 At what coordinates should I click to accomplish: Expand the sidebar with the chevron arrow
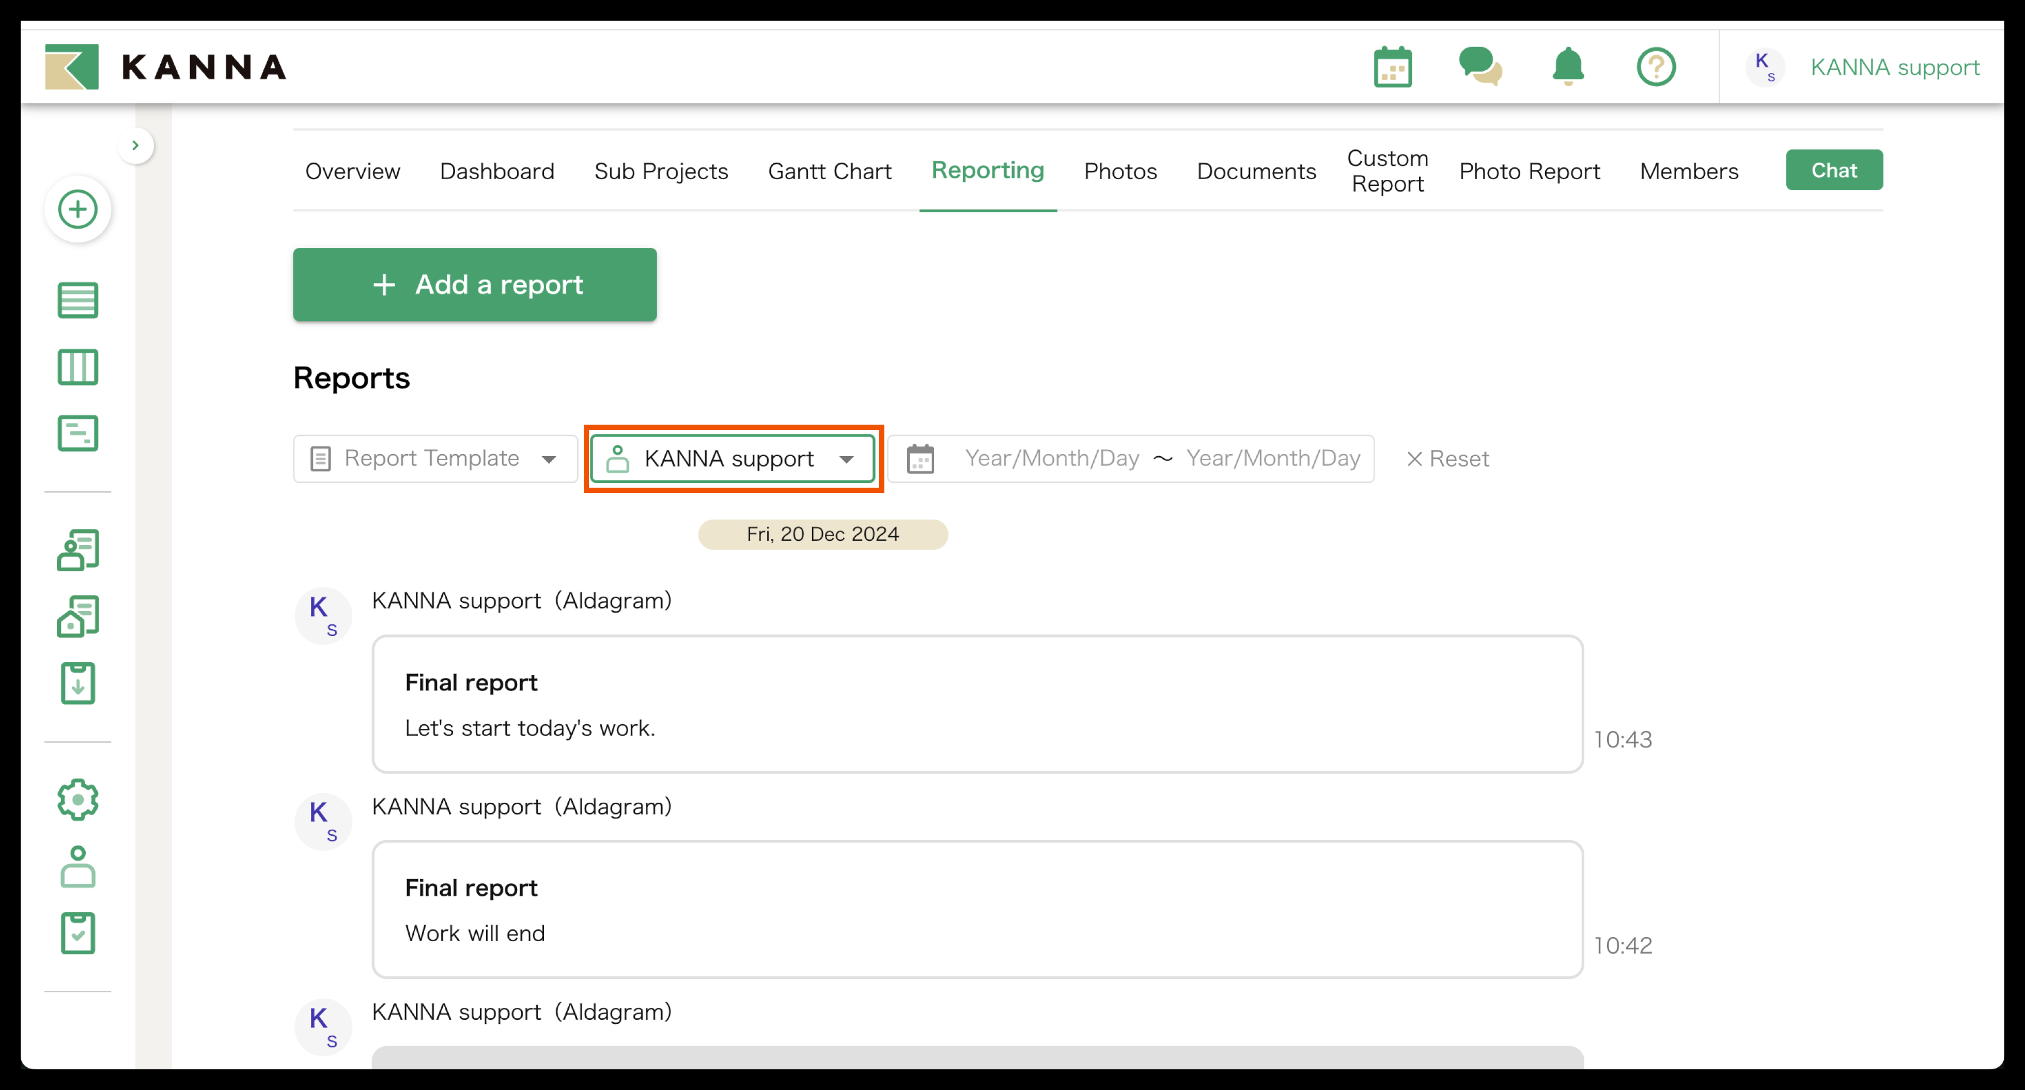(x=135, y=145)
